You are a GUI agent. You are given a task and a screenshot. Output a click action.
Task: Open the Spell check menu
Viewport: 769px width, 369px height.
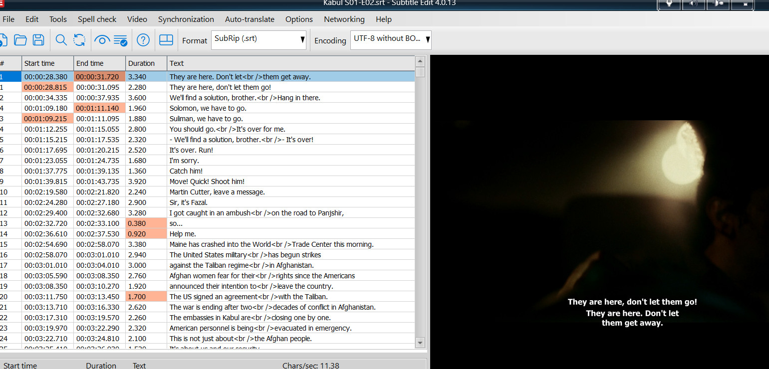click(x=97, y=19)
